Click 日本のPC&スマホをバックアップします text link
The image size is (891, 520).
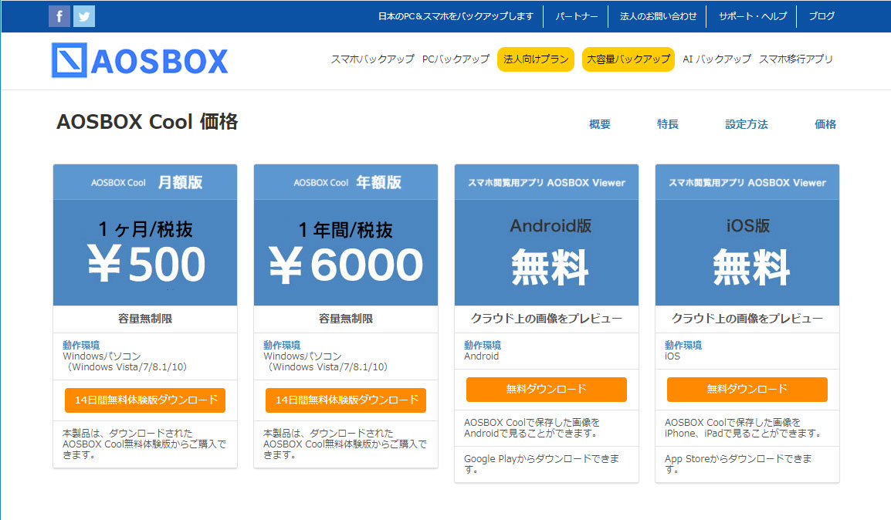tap(456, 16)
